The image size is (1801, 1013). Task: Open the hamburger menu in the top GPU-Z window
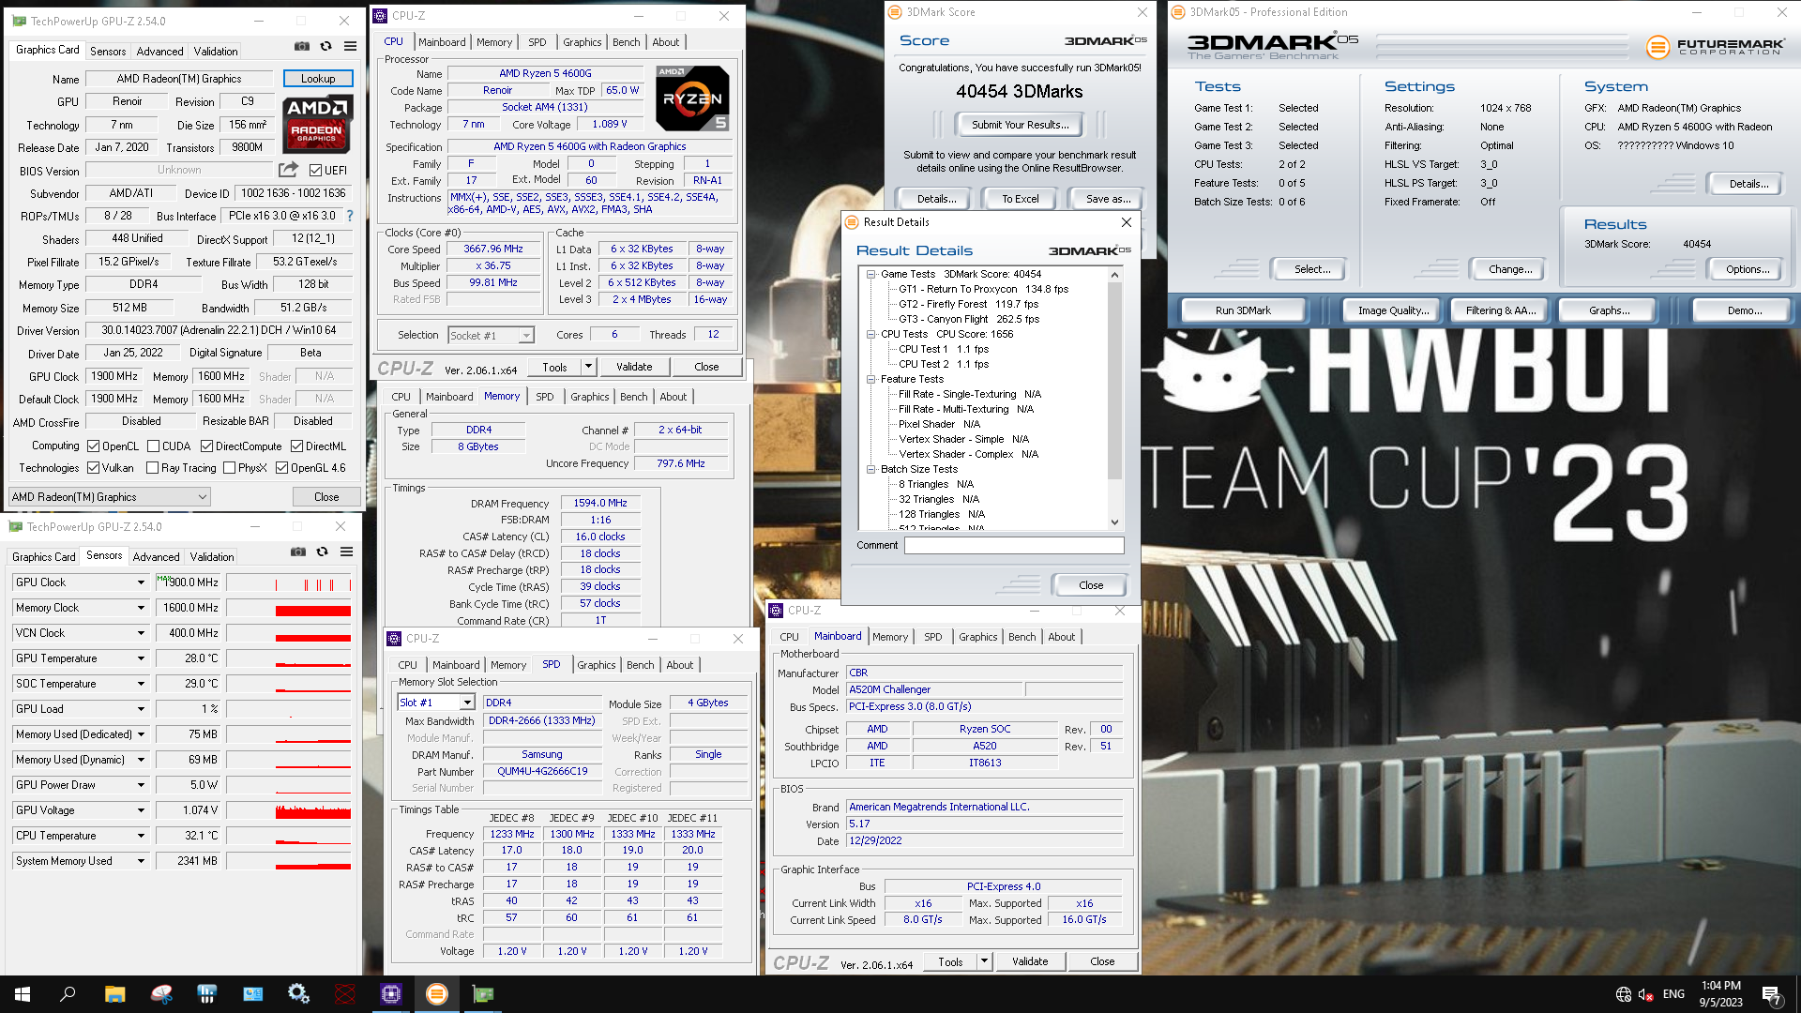tap(350, 46)
